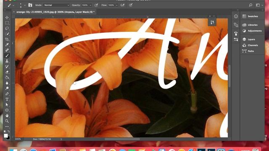269x151 pixels.
Task: Expand the left toolbar to two columns
Action: [x=5, y=10]
